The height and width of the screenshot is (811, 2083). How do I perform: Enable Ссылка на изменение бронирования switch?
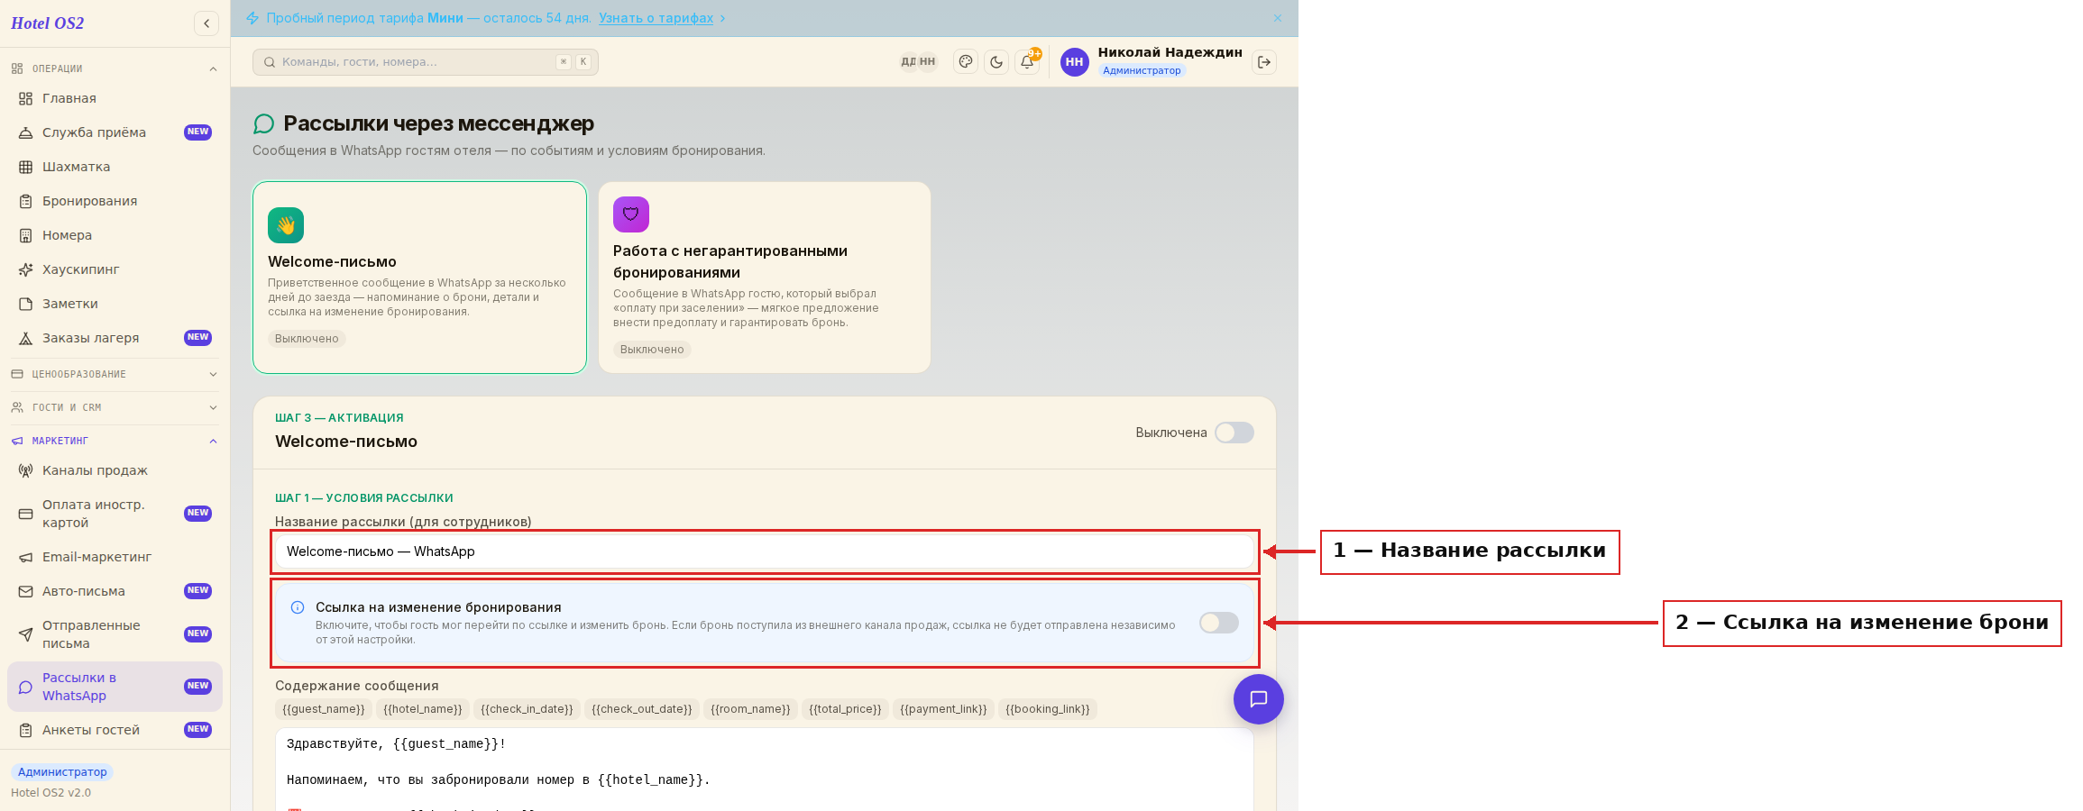click(1218, 623)
